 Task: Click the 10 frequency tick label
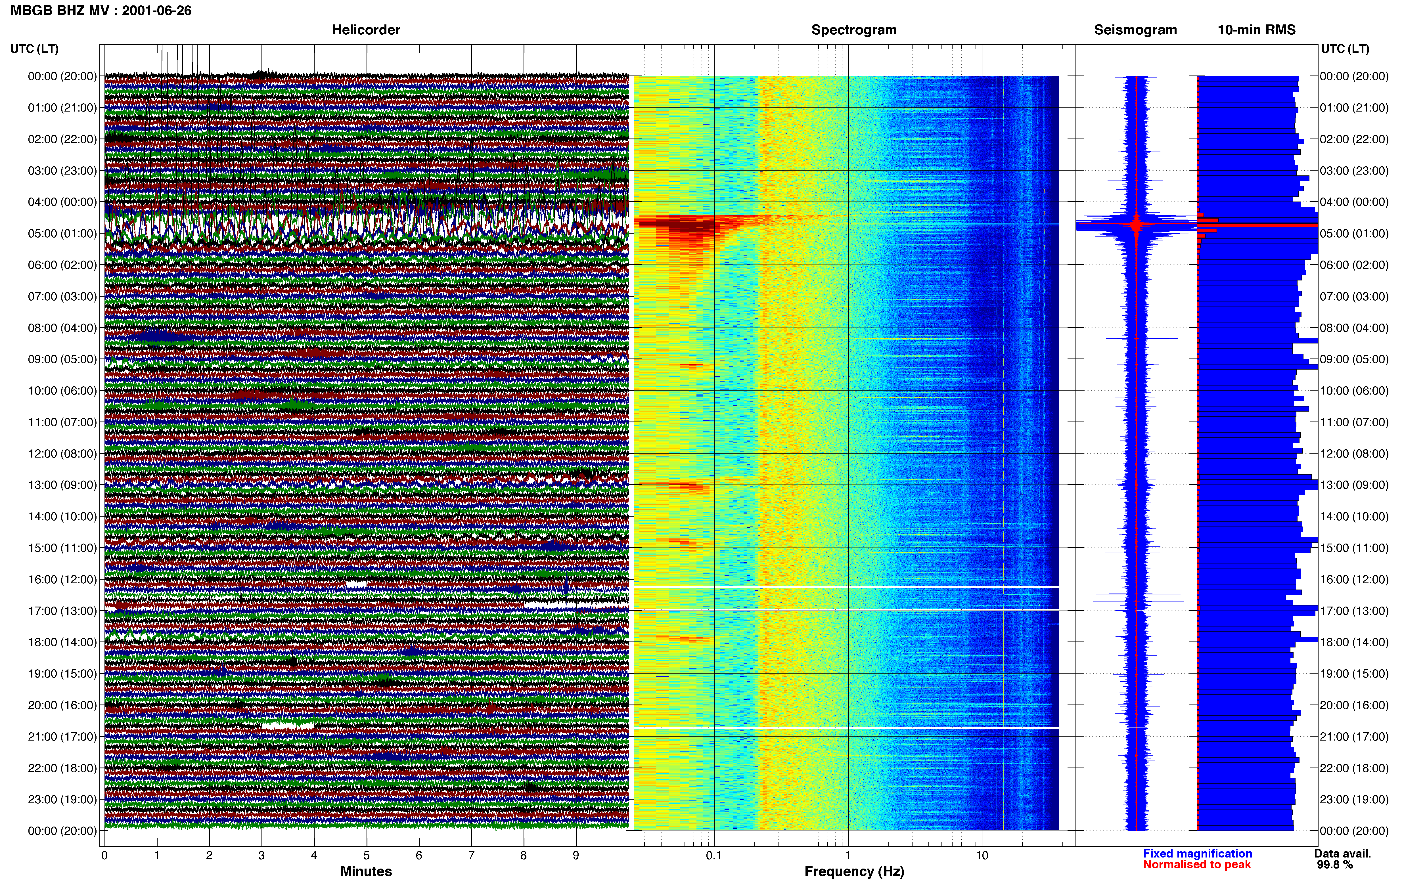pos(982,856)
